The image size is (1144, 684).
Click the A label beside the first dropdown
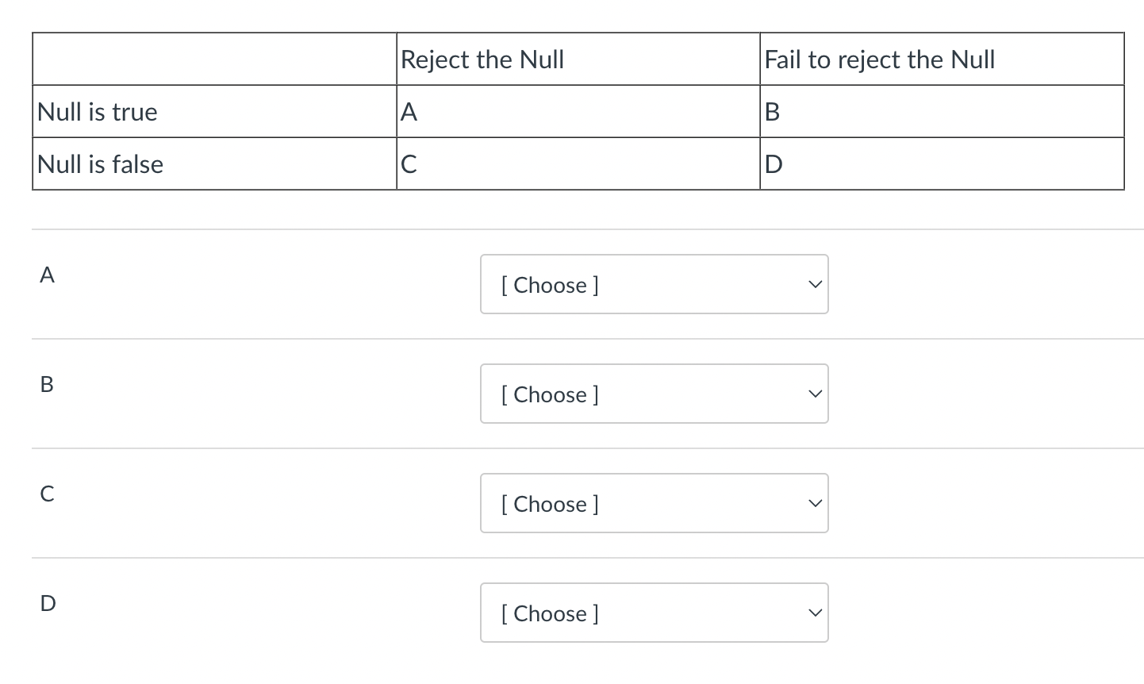(x=47, y=275)
